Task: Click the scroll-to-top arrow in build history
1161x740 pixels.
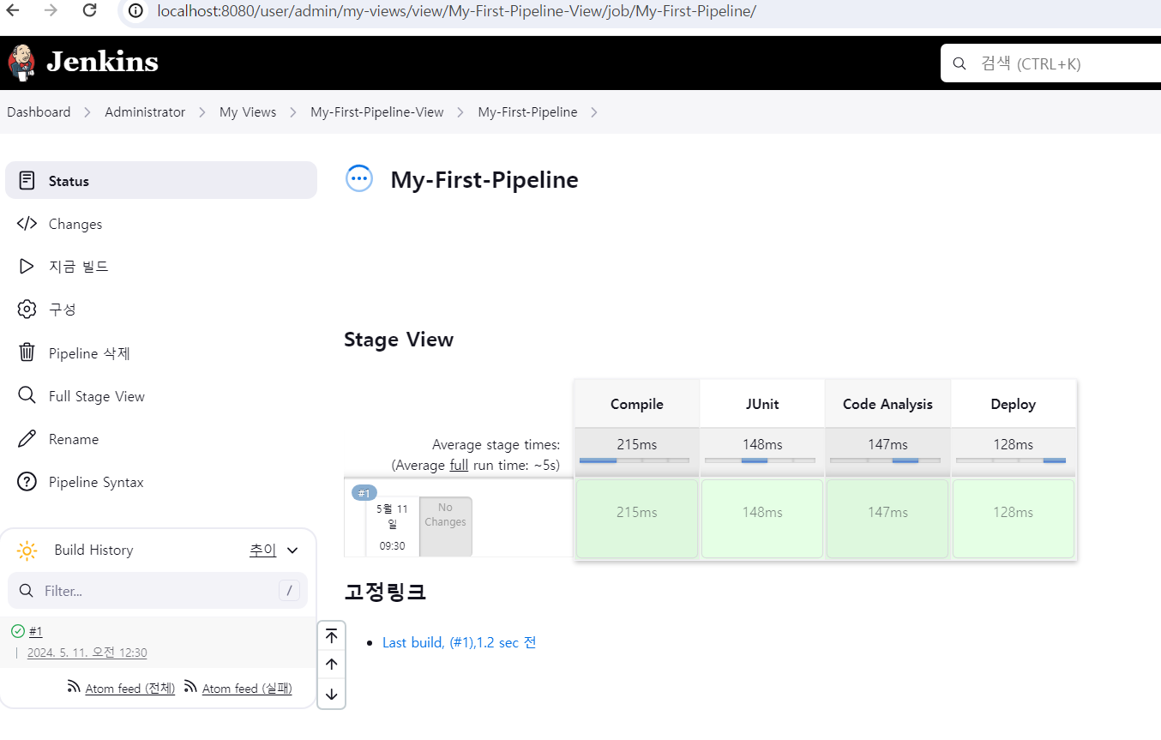Action: coord(332,636)
